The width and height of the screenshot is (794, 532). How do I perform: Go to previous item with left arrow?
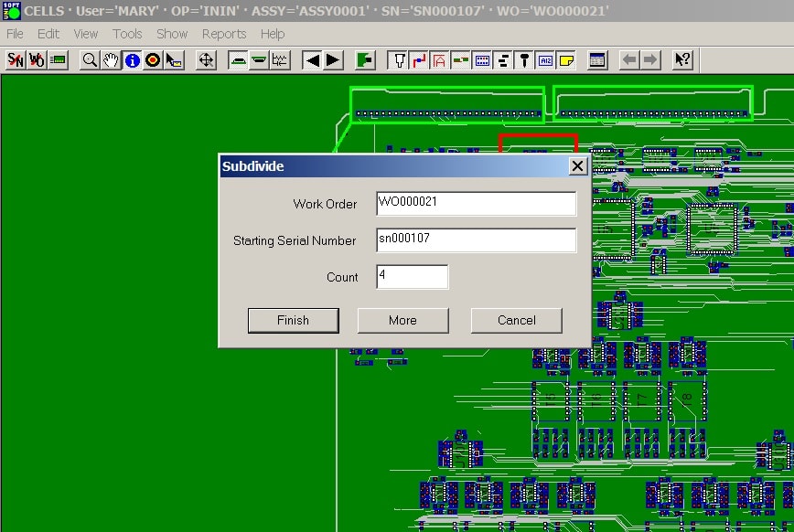click(x=313, y=60)
